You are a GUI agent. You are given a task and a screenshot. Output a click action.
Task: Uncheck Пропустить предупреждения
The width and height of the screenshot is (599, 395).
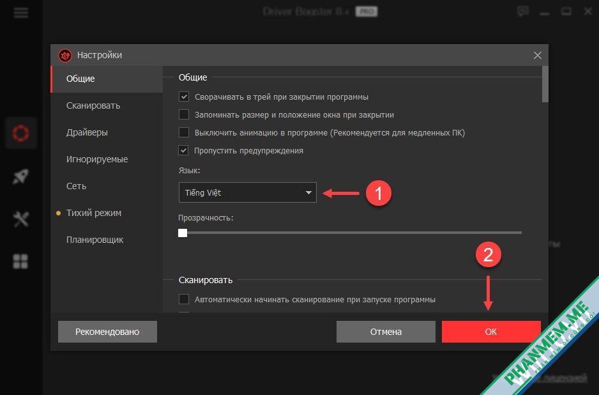coord(183,150)
